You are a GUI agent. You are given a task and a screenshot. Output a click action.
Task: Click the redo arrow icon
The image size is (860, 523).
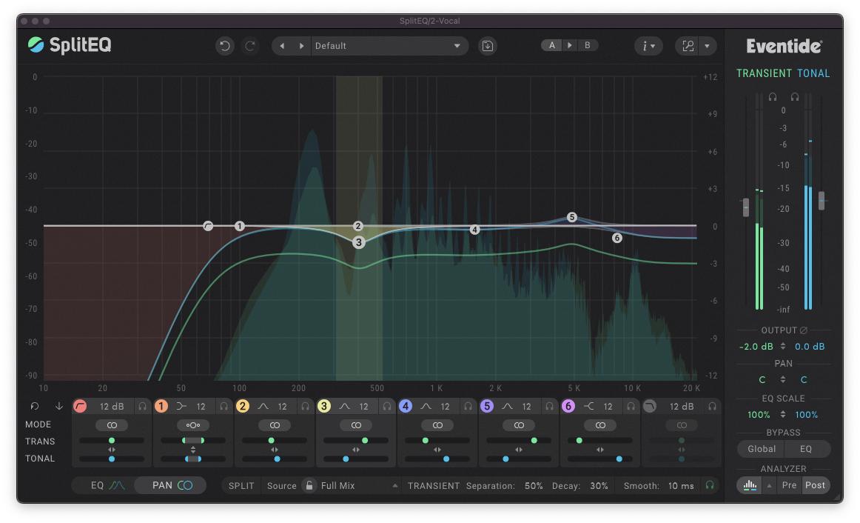tap(250, 45)
